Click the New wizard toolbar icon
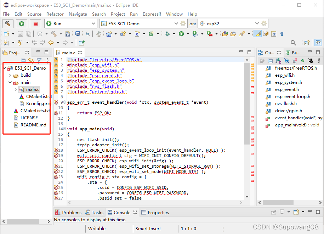The width and height of the screenshot is (324, 234). [x=7, y=34]
